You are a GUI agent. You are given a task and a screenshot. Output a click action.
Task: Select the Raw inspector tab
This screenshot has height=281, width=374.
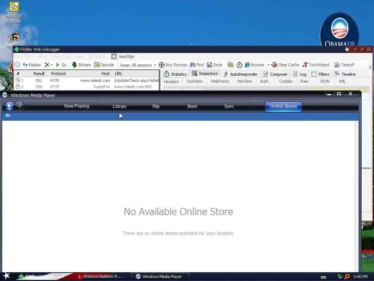click(304, 81)
